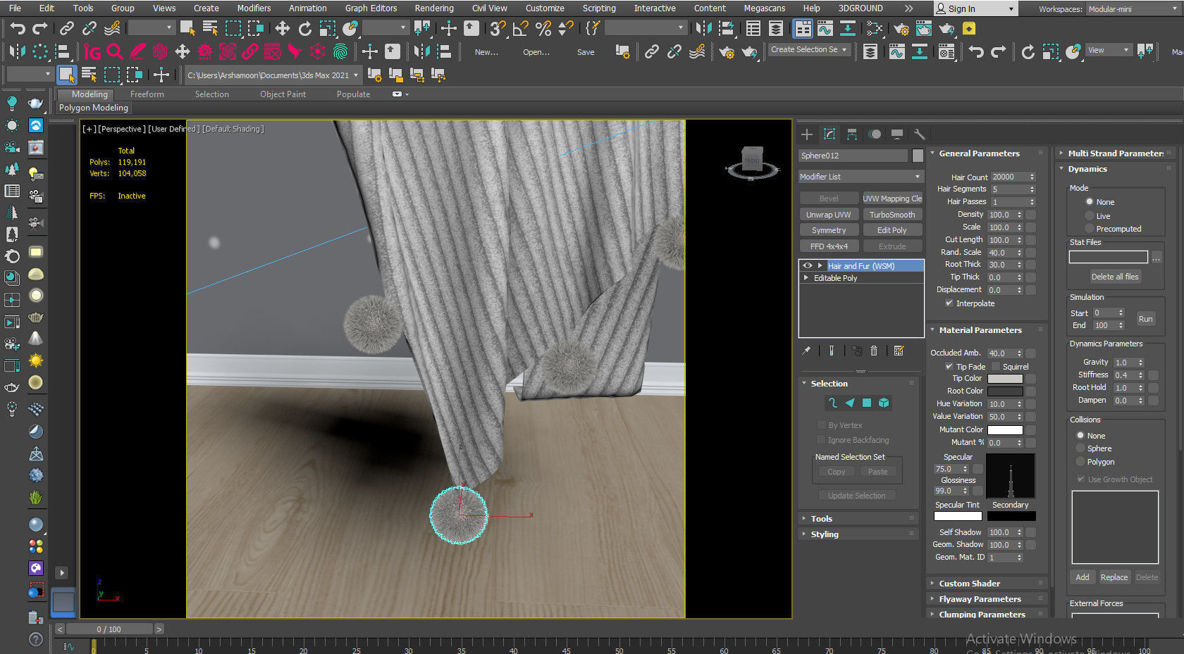
Task: Select the Rotate transform tool
Action: (x=304, y=28)
